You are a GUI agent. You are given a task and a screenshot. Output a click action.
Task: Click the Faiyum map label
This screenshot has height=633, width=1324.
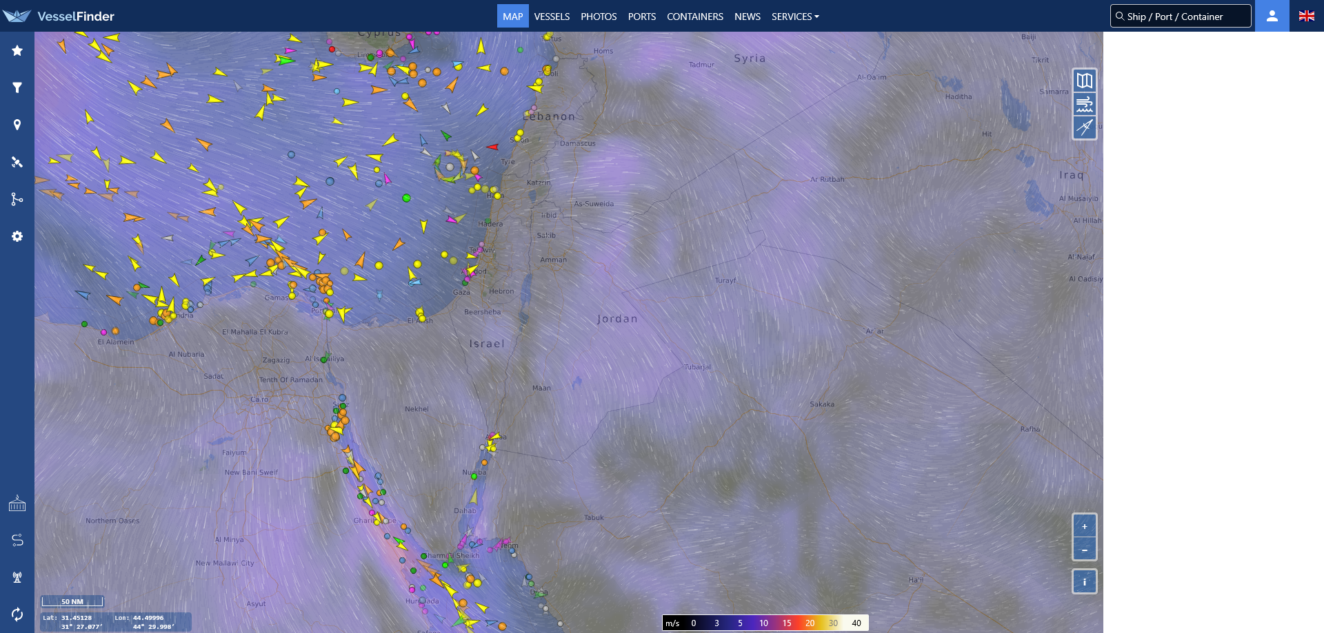pyautogui.click(x=234, y=453)
